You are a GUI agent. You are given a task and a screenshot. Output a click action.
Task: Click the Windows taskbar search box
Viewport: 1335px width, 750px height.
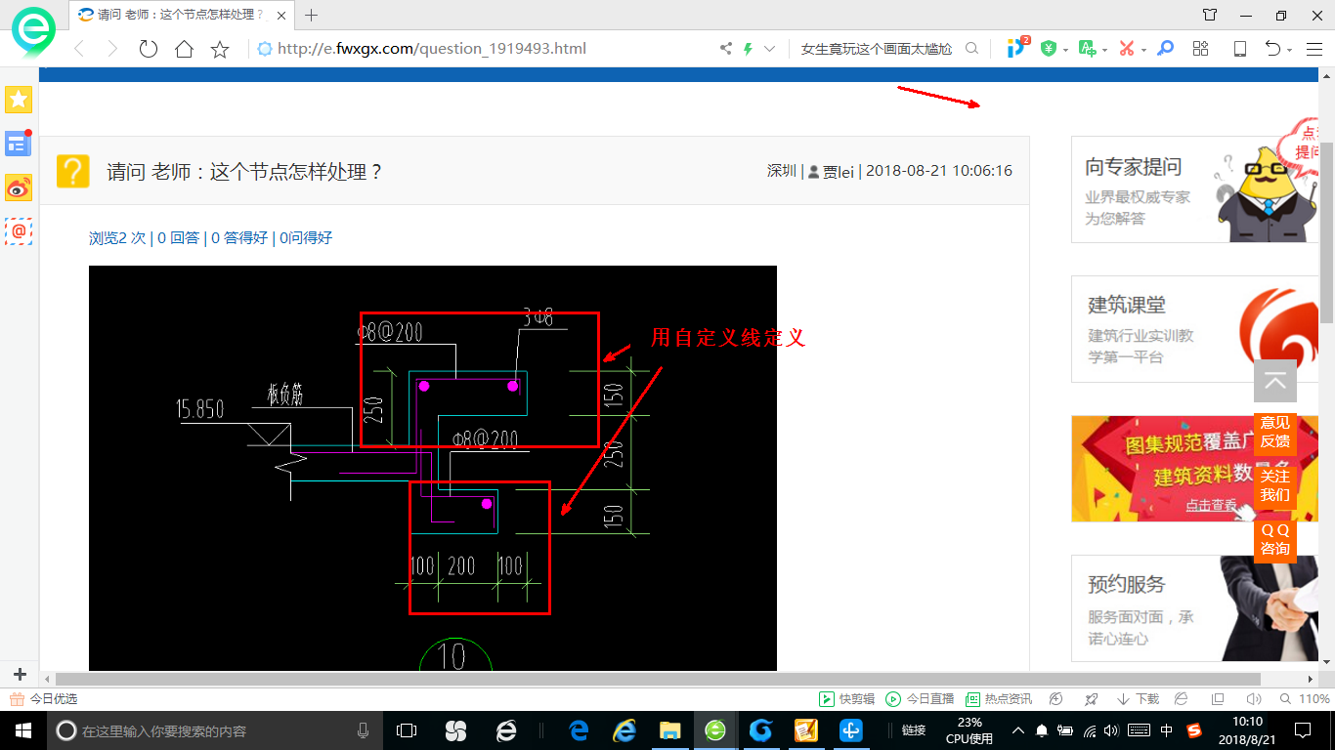pyautogui.click(x=215, y=730)
